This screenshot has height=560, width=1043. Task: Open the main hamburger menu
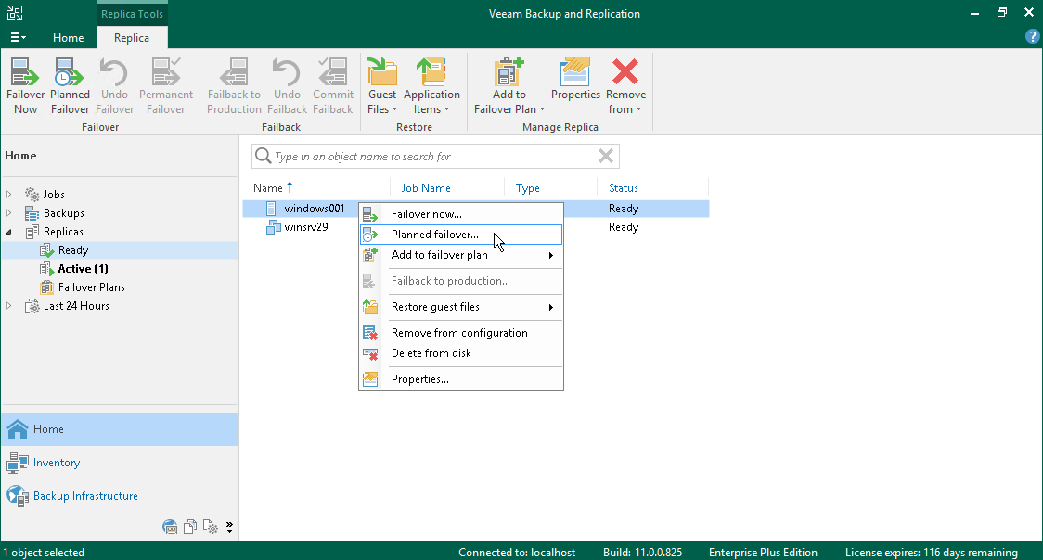pos(18,38)
